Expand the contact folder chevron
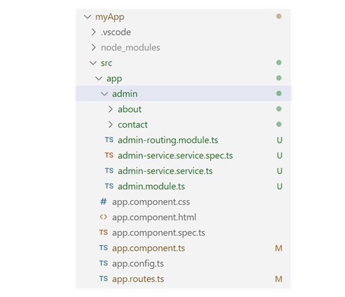345x297 pixels. click(x=110, y=124)
